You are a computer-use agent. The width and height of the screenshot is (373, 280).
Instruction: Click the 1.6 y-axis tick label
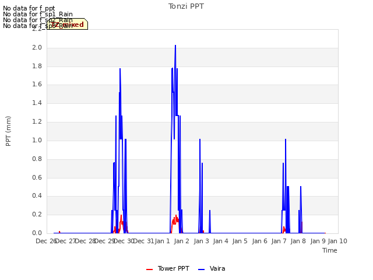[x=37, y=85]
